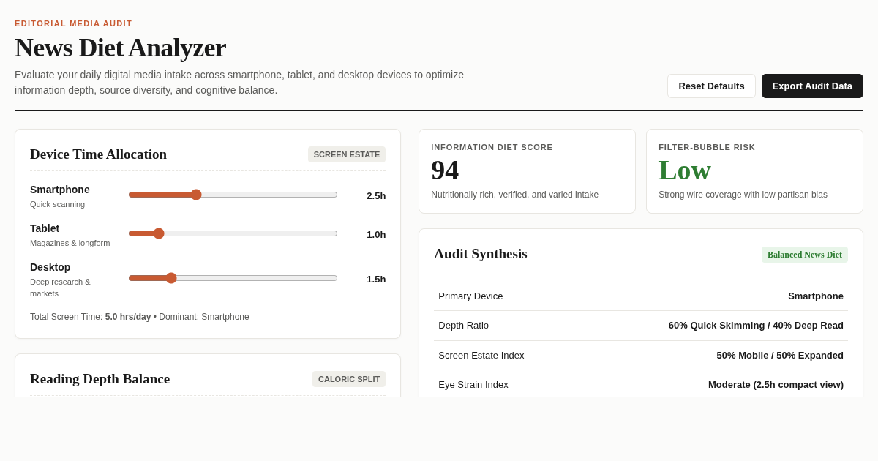Select the News Diet Analyzer heading
The height and width of the screenshot is (461, 878).
pyautogui.click(x=121, y=48)
